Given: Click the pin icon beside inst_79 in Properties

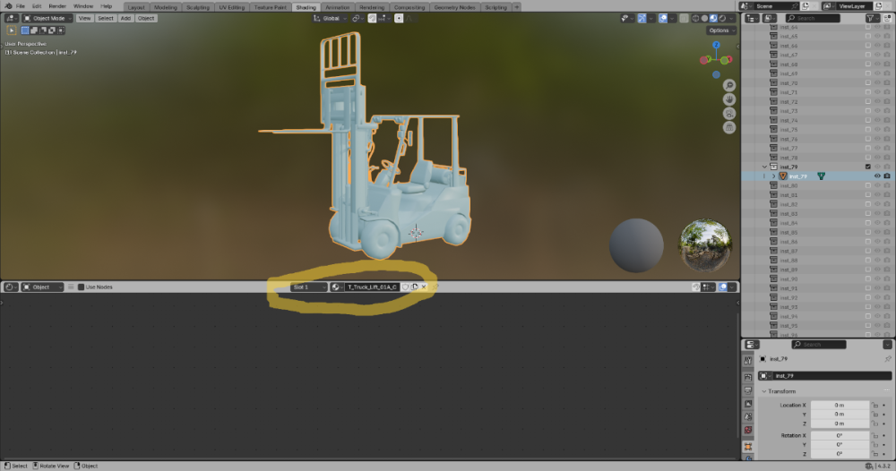Looking at the screenshot, I should (x=887, y=358).
